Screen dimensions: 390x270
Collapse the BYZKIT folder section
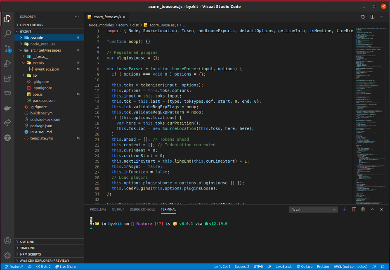(49, 31)
